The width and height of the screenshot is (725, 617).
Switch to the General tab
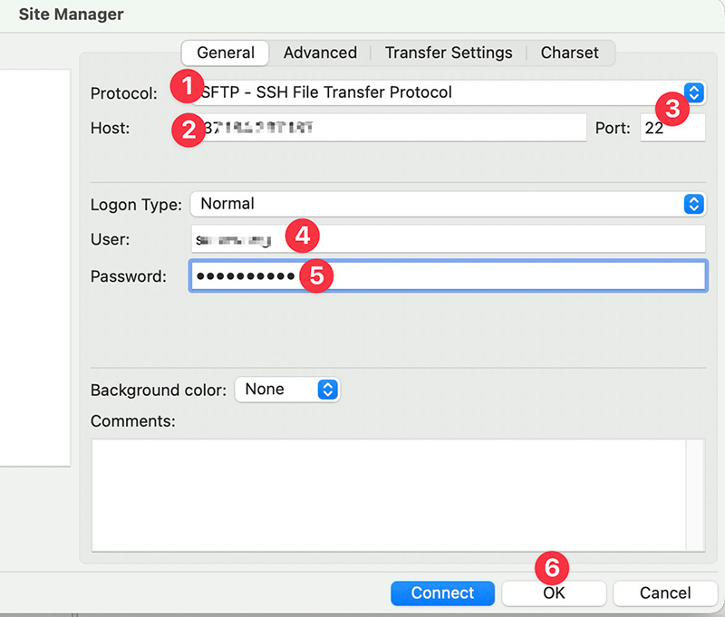[225, 53]
